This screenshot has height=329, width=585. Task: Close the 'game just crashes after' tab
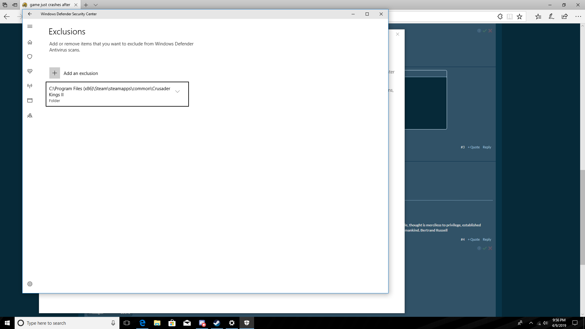coord(76,5)
